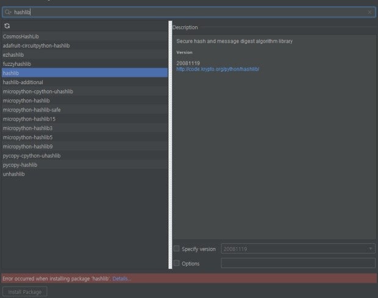This screenshot has height=298, width=378.
Task: Click the refresh packages icon
Action: pyautogui.click(x=7, y=26)
